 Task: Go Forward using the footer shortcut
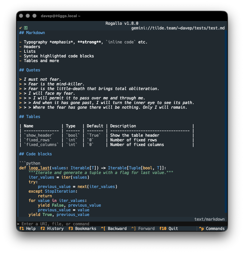(x=143, y=229)
